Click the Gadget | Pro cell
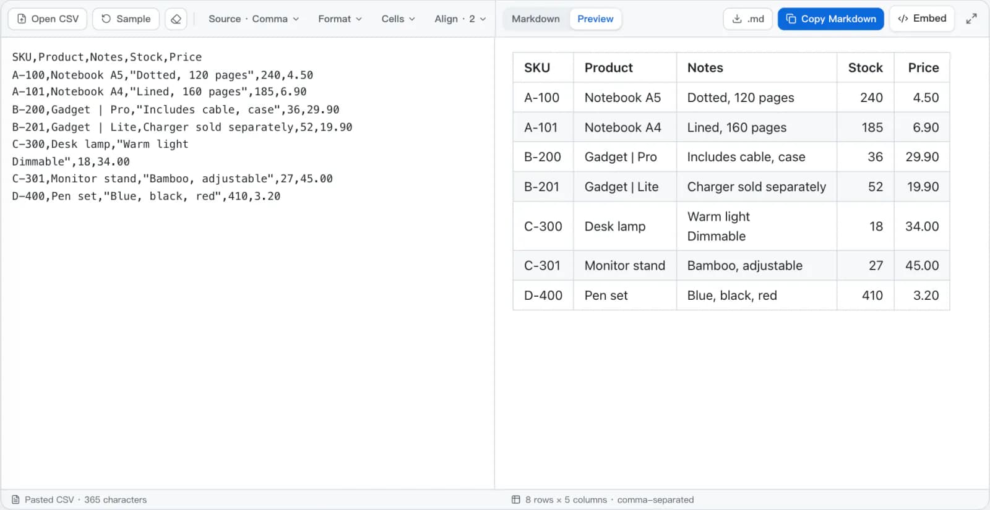Viewport: 990px width, 510px height. point(625,157)
